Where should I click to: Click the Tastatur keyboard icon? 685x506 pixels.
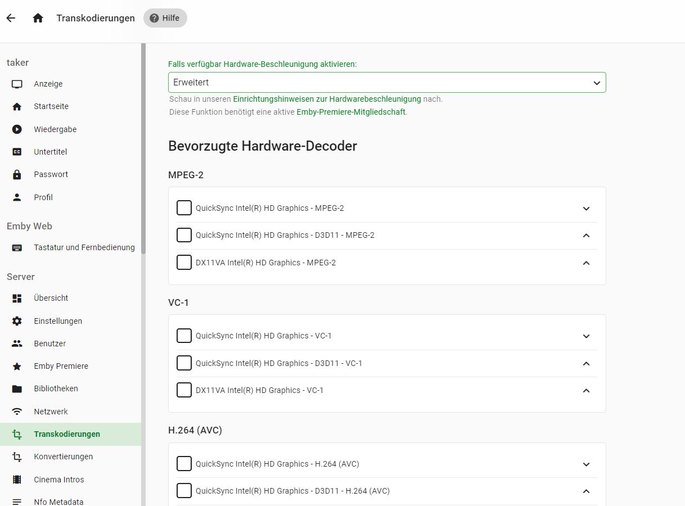tap(17, 247)
